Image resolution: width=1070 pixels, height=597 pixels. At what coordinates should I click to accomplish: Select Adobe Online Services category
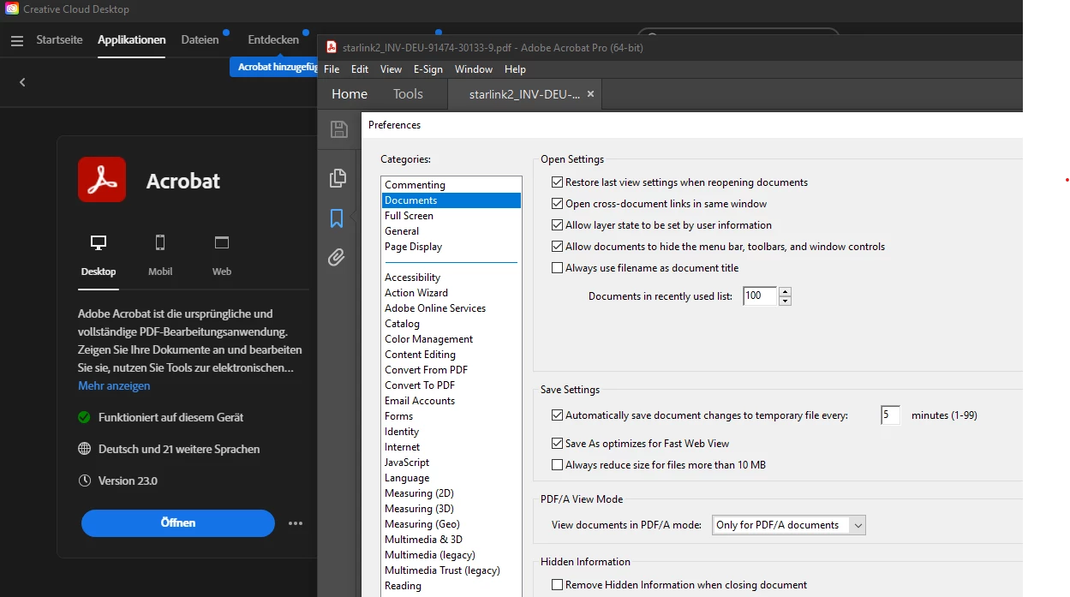451,308
